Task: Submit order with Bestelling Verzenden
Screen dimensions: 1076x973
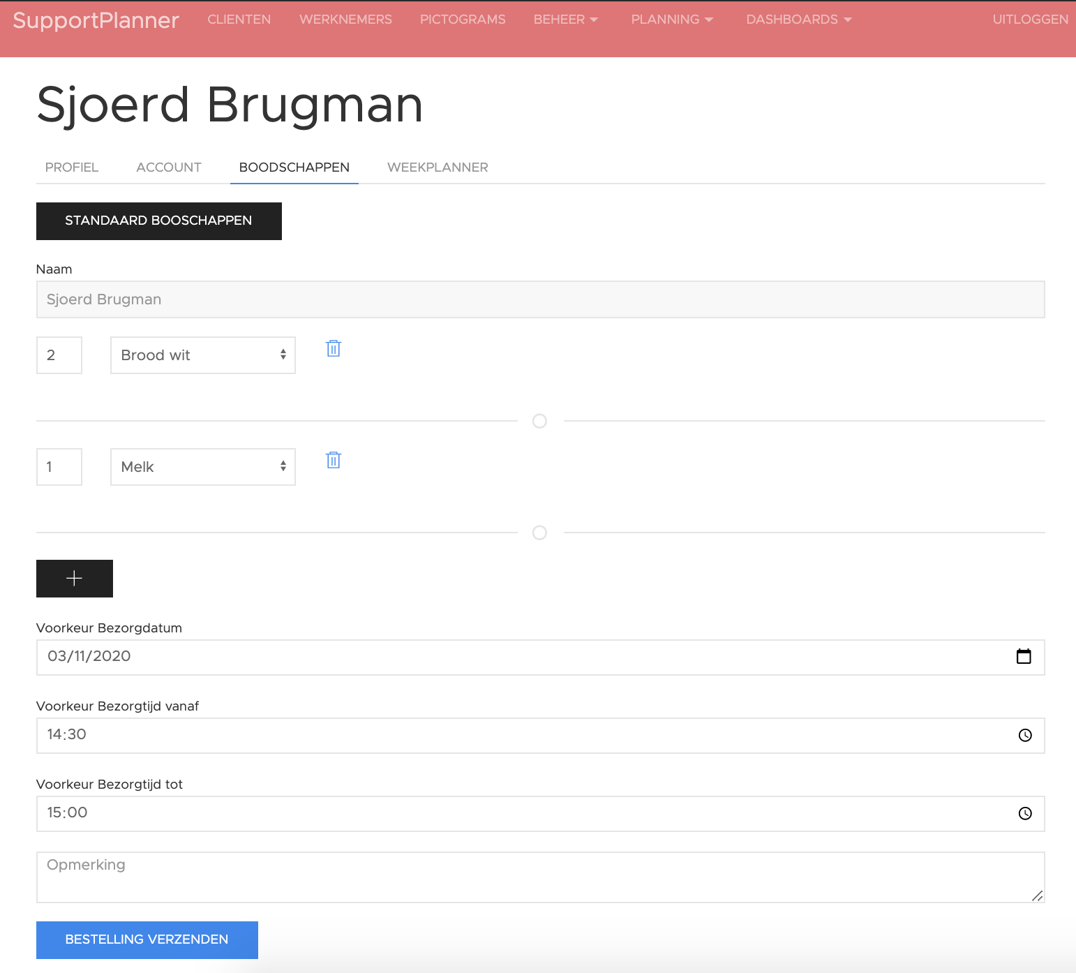Action: click(x=147, y=939)
